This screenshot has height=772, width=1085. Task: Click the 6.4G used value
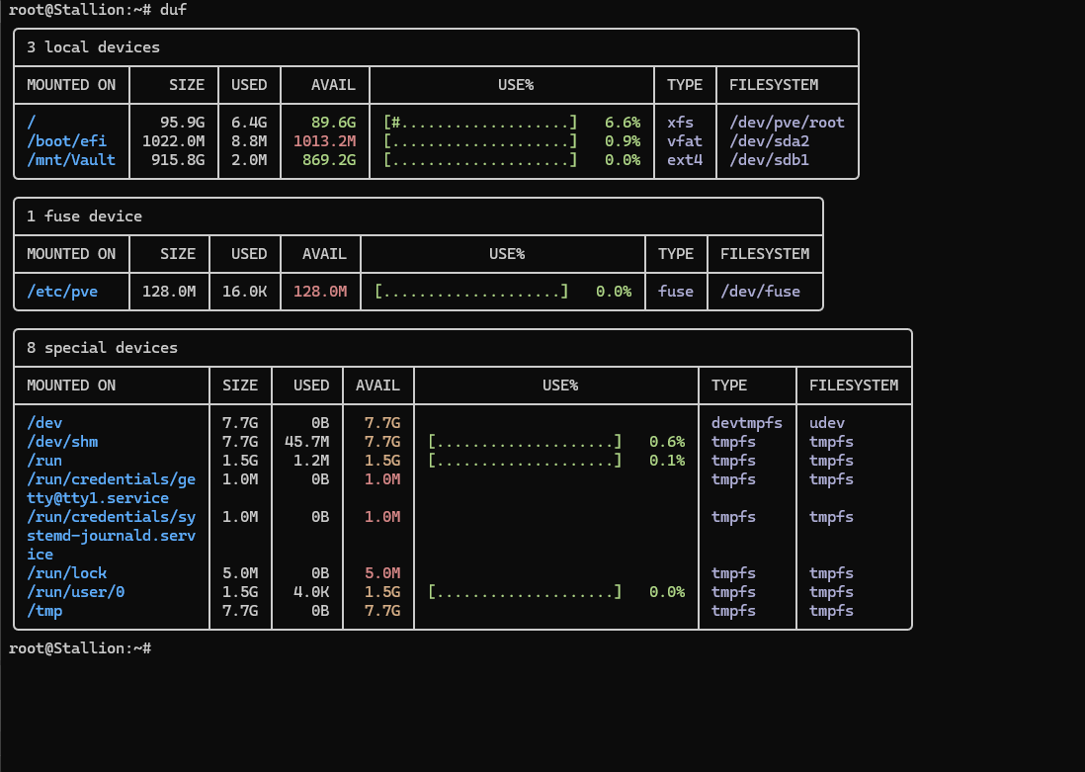(x=249, y=123)
